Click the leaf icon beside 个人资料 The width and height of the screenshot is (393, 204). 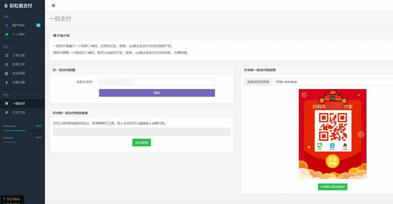point(7,34)
